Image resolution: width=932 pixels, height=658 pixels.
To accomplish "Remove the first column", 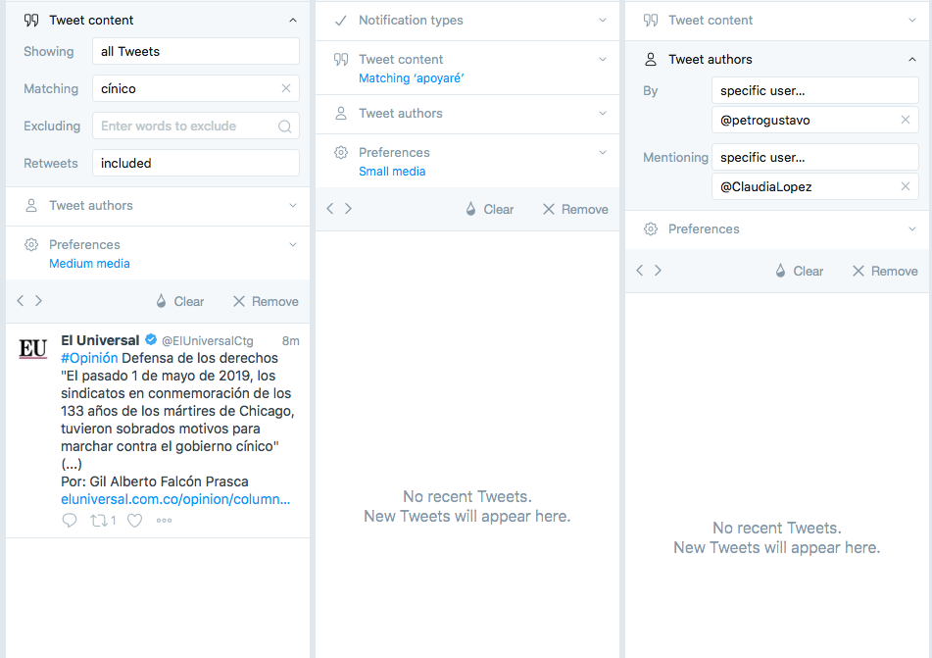I will coord(266,302).
